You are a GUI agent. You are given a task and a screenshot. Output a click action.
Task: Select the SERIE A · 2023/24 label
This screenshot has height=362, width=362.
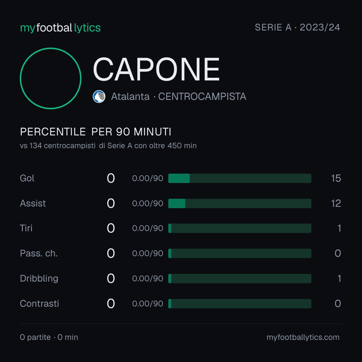[x=297, y=27]
